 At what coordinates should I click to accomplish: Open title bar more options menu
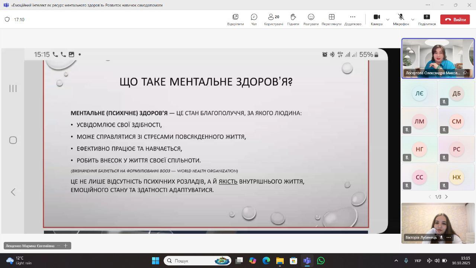(428, 5)
